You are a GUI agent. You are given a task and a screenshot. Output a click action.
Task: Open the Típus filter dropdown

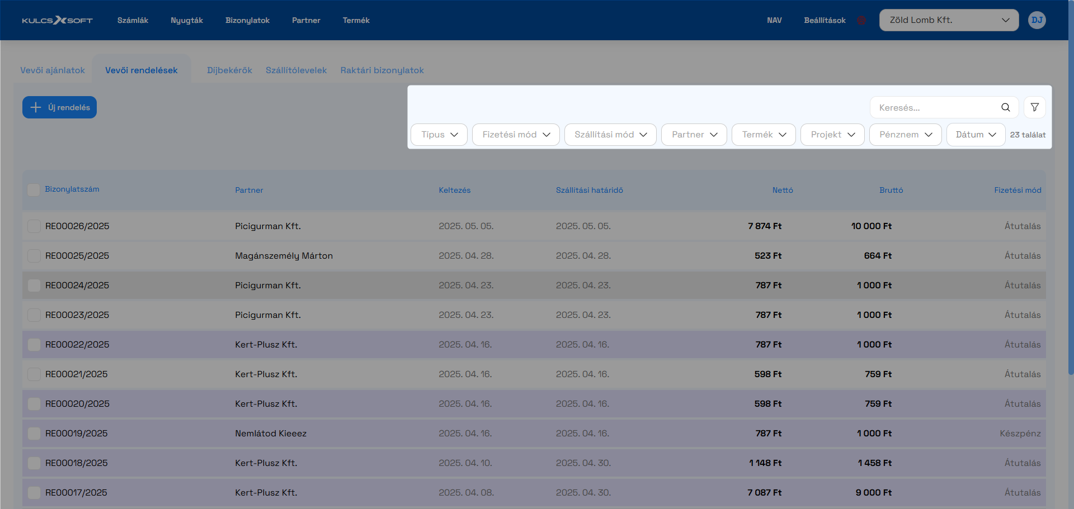(x=439, y=135)
